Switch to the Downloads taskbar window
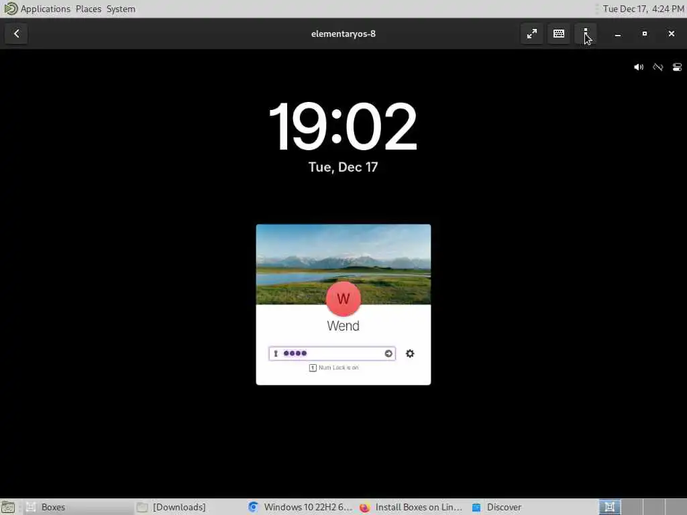The height and width of the screenshot is (515, 687). click(x=189, y=507)
